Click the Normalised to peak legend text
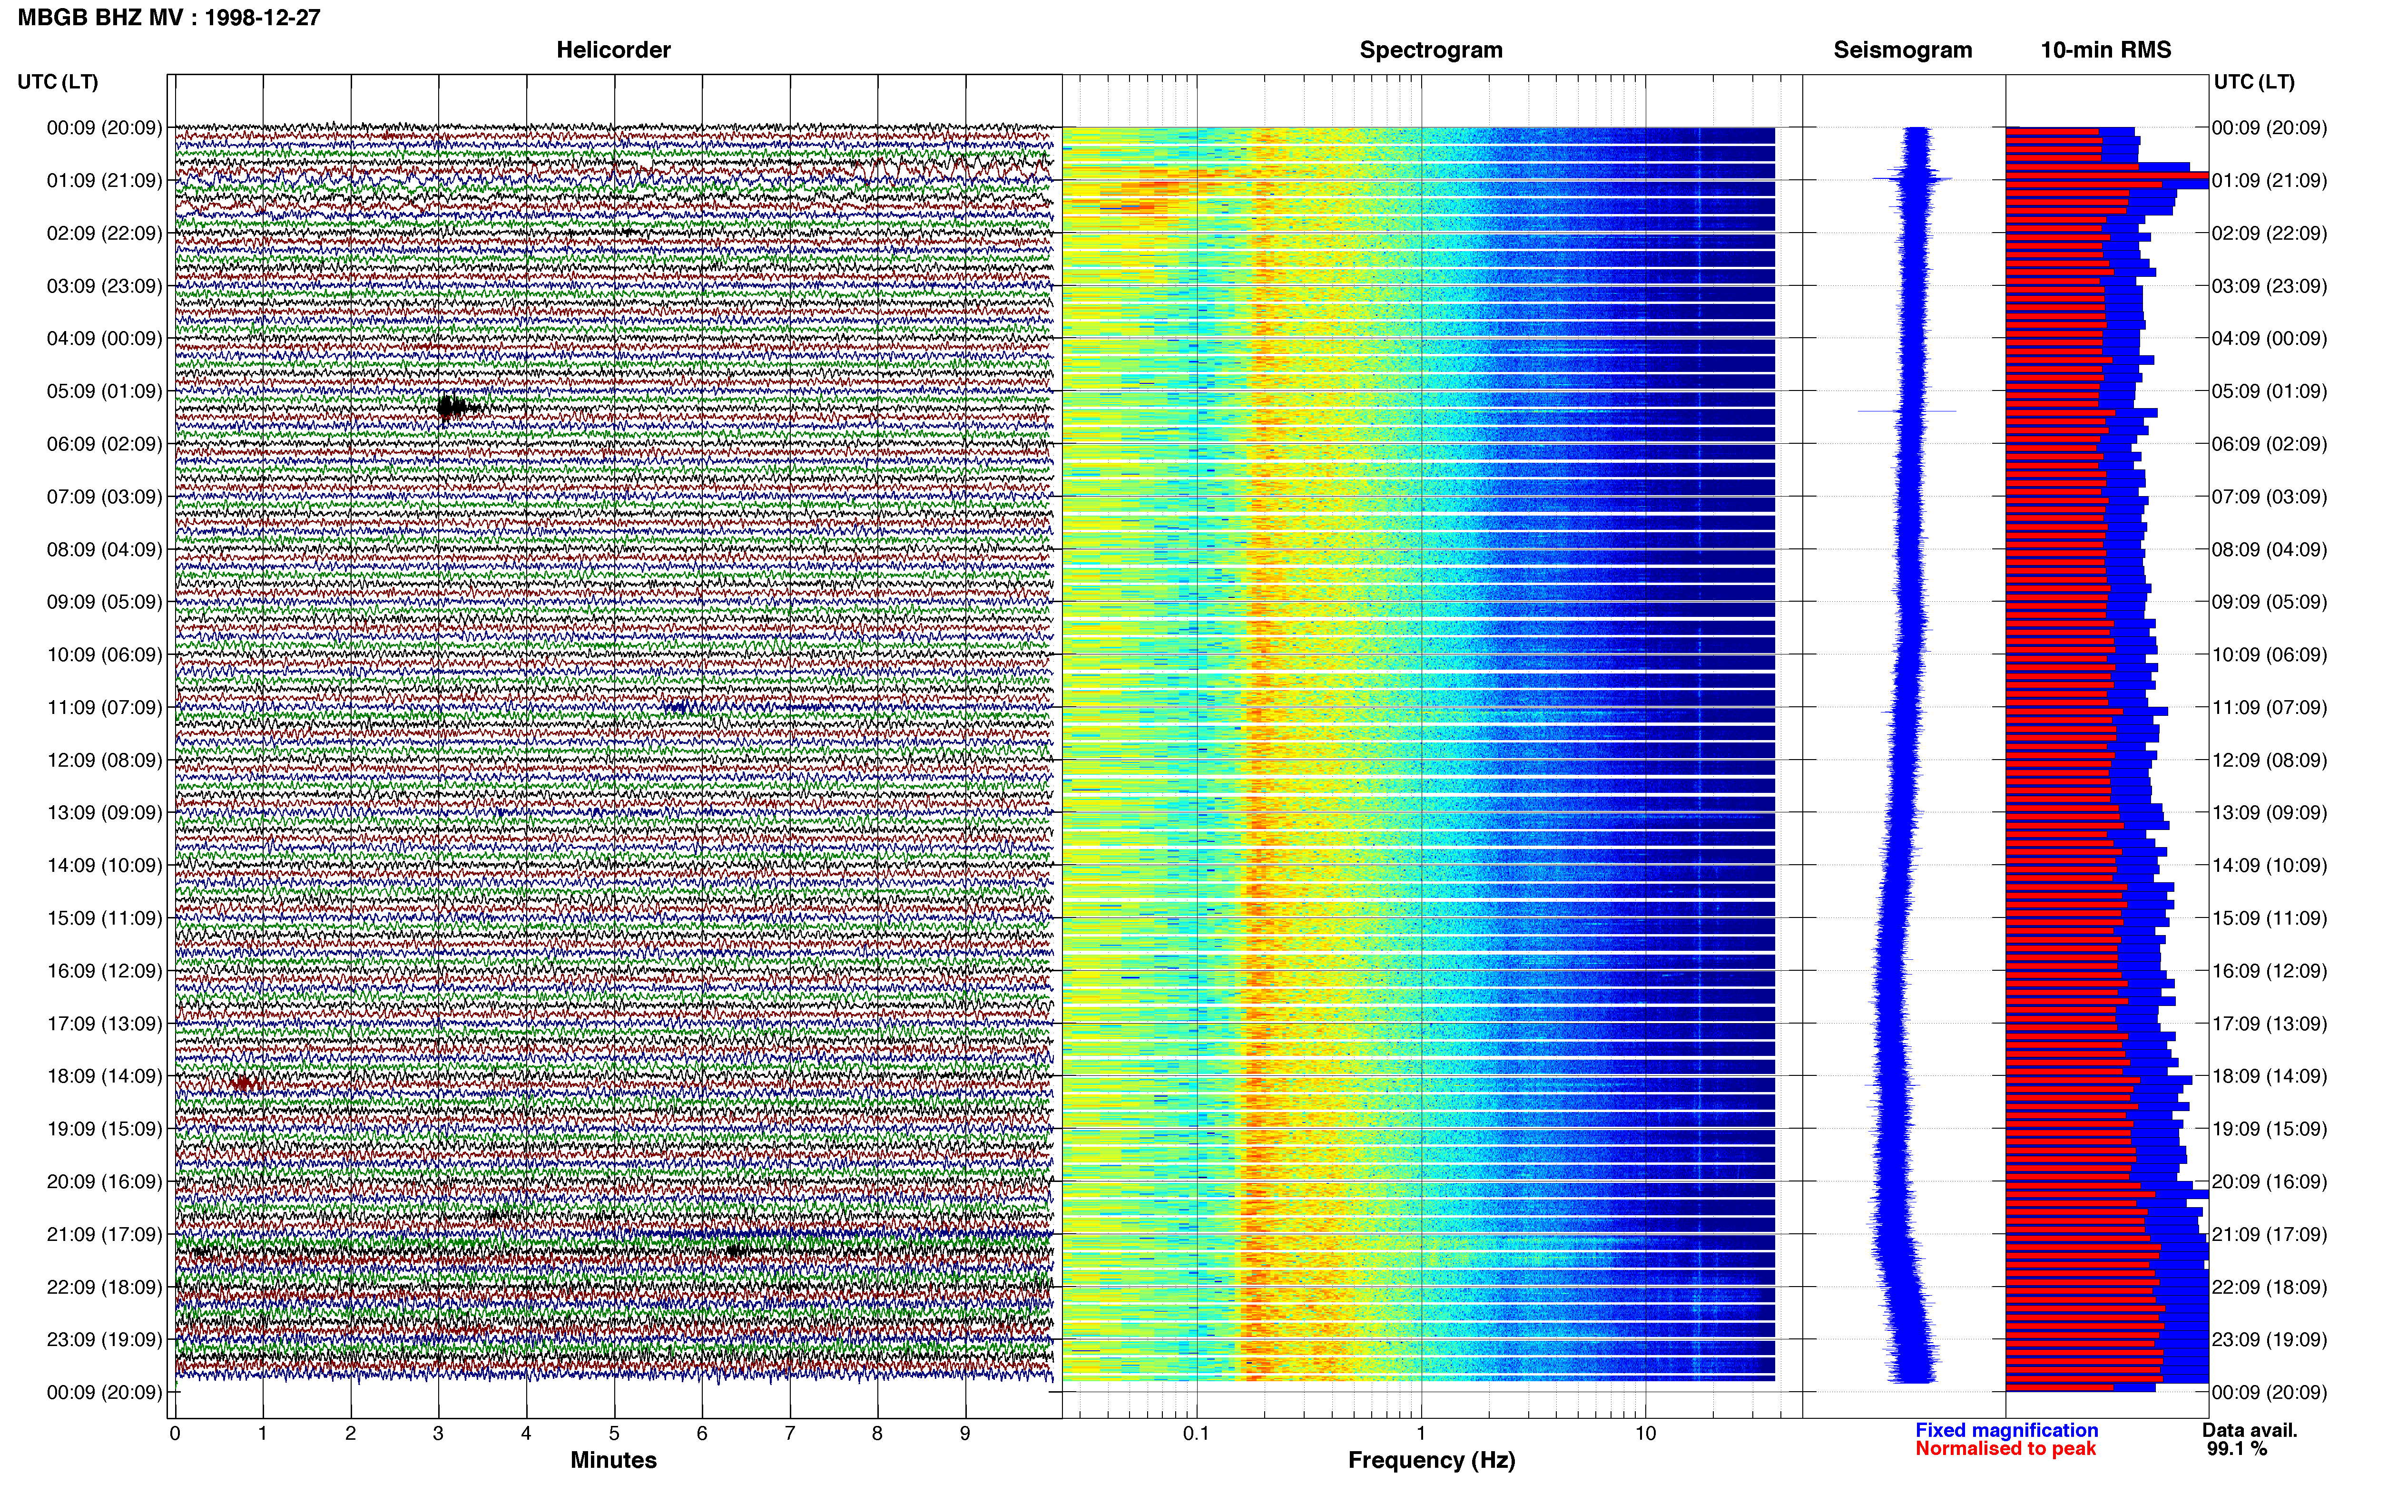 click(2005, 1449)
